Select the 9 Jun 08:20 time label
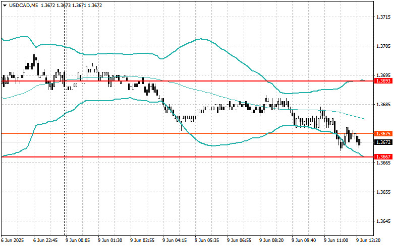Image resolution: width=394 pixels, height=246 pixels. [x=271, y=240]
